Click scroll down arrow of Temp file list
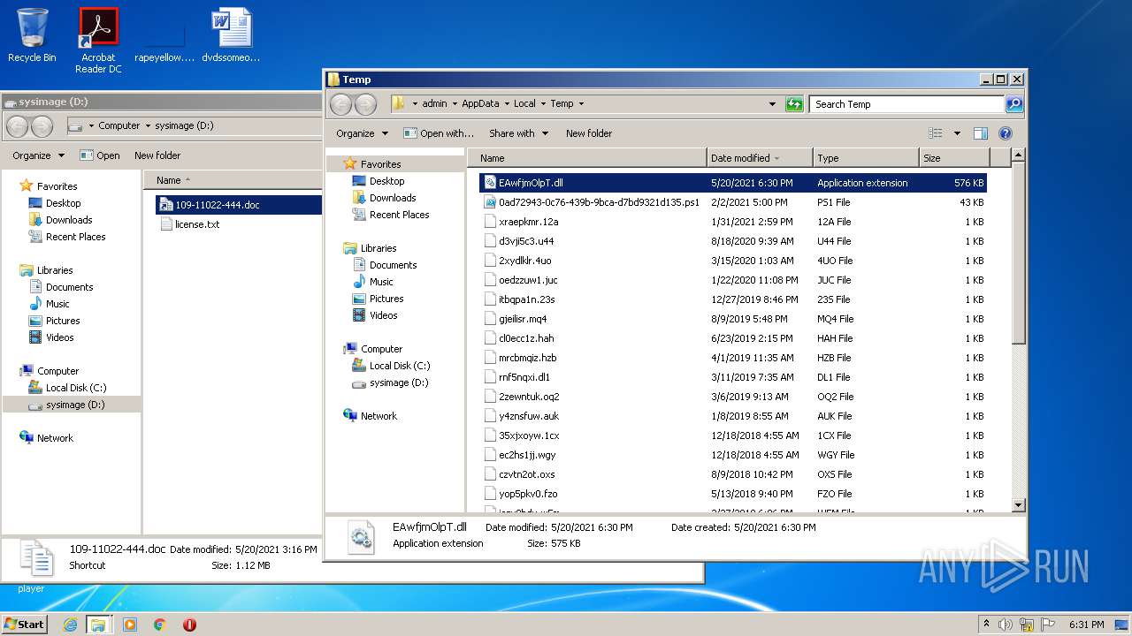1132x636 pixels. [1018, 505]
